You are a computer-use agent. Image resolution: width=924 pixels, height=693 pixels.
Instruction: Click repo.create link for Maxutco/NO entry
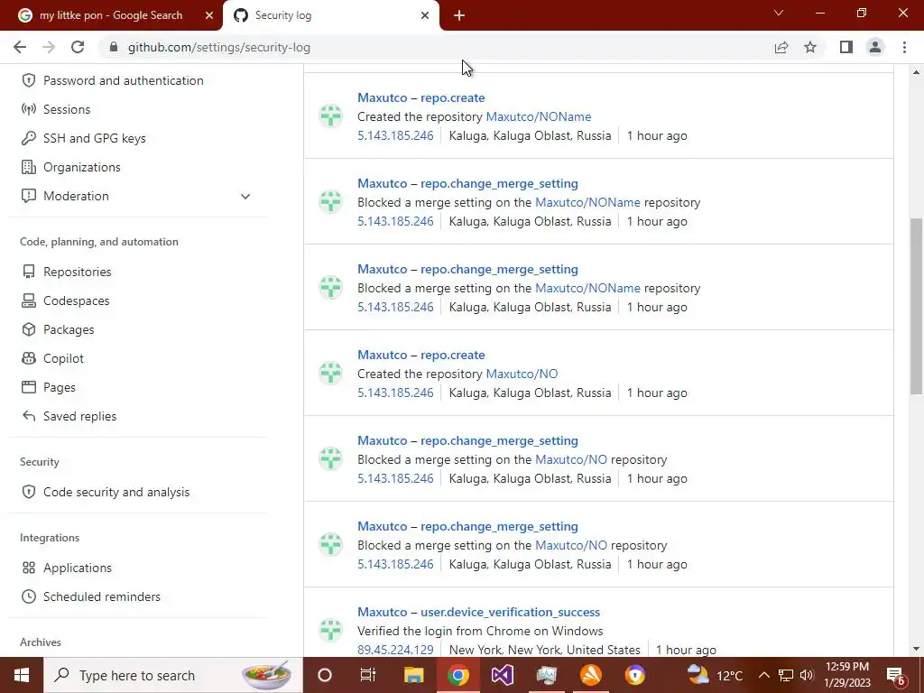click(x=453, y=355)
